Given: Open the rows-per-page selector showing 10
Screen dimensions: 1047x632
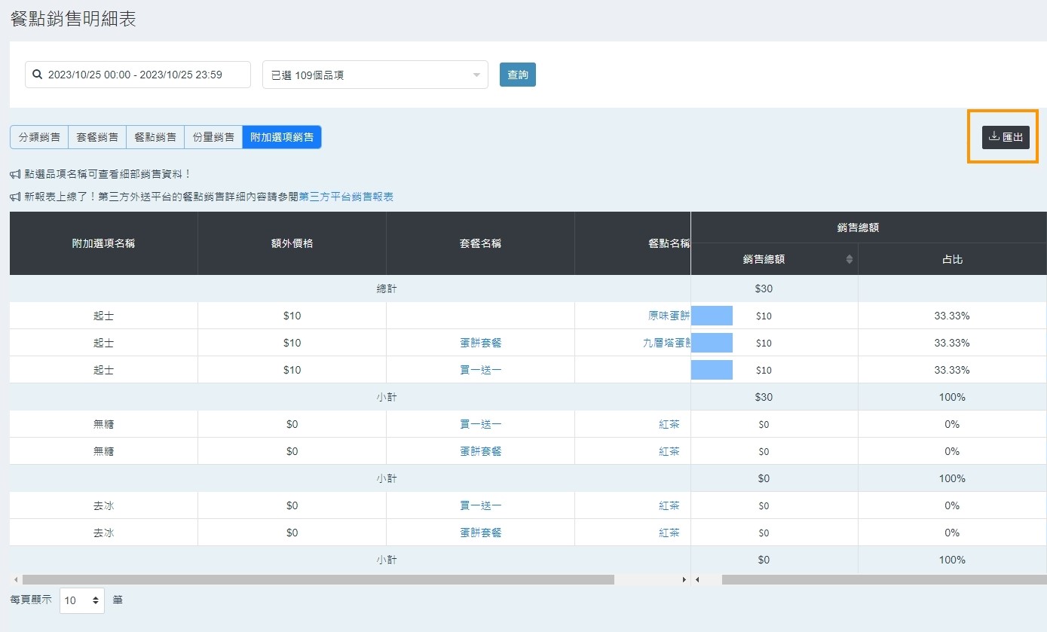Looking at the screenshot, I should [81, 600].
